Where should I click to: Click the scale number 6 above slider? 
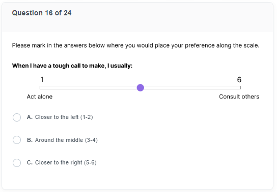click(239, 80)
